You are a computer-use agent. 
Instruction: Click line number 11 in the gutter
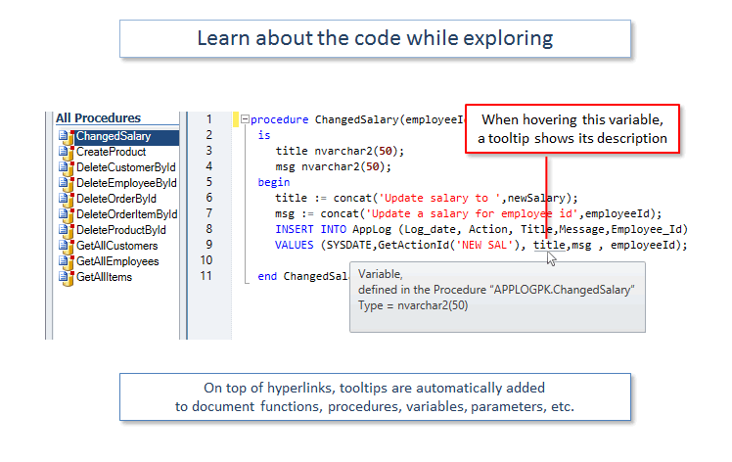(206, 276)
